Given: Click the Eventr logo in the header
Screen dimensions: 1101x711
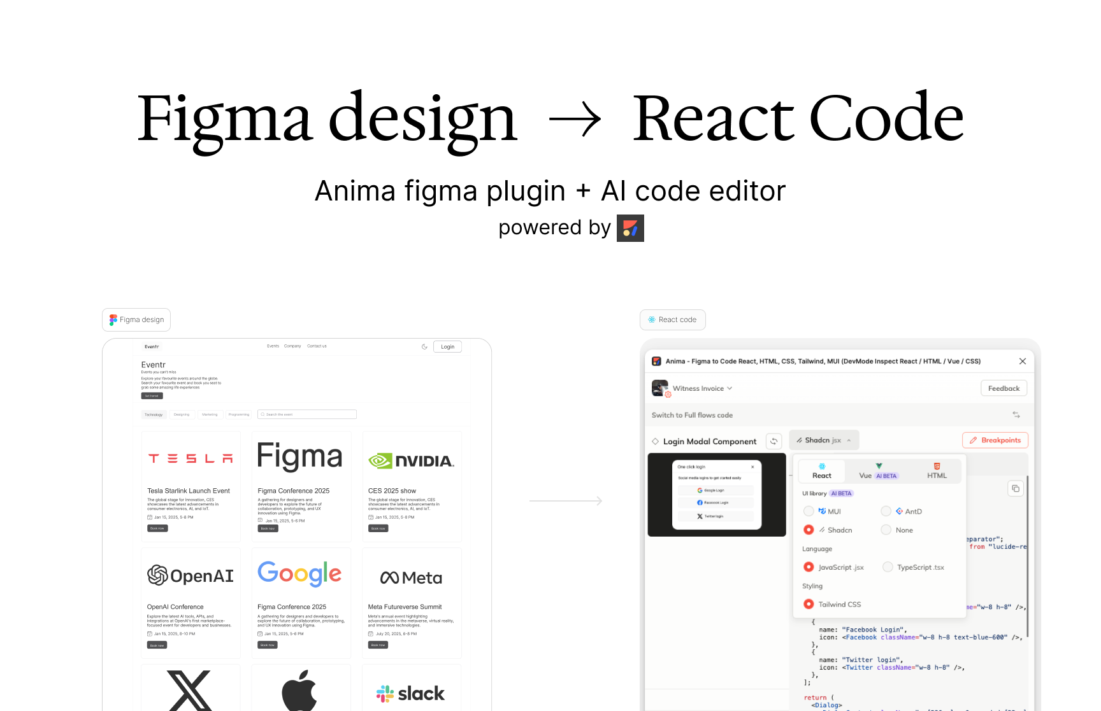Looking at the screenshot, I should click(x=152, y=347).
